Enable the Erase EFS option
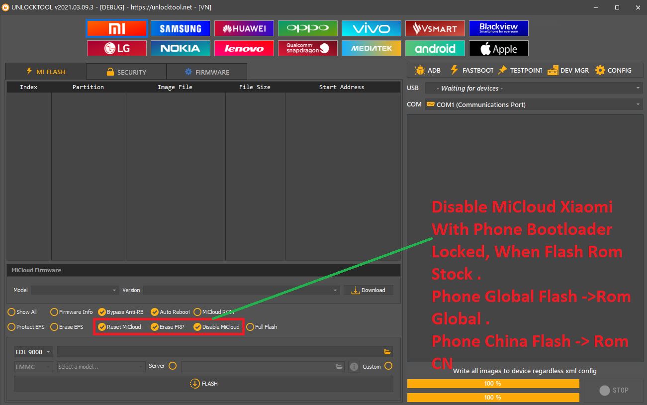This screenshot has height=405, width=647. coord(67,327)
